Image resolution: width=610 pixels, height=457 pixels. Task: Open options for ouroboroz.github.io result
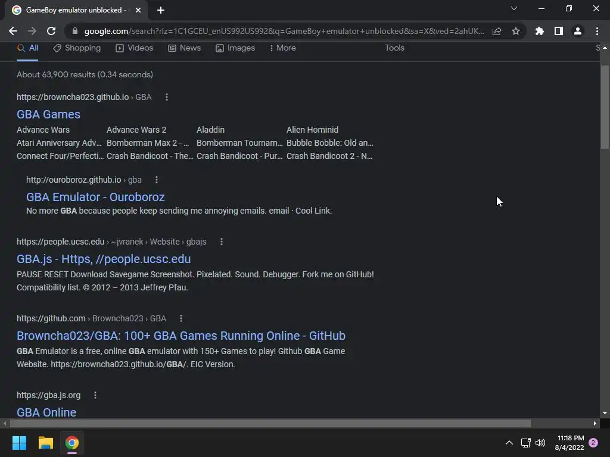click(157, 180)
